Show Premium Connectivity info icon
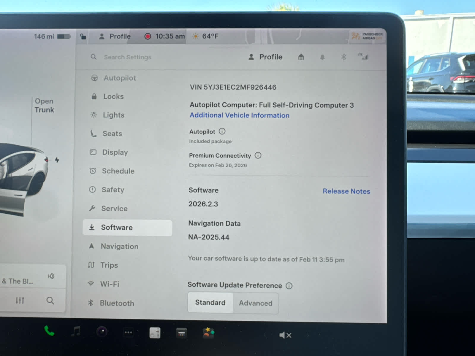 click(x=258, y=155)
